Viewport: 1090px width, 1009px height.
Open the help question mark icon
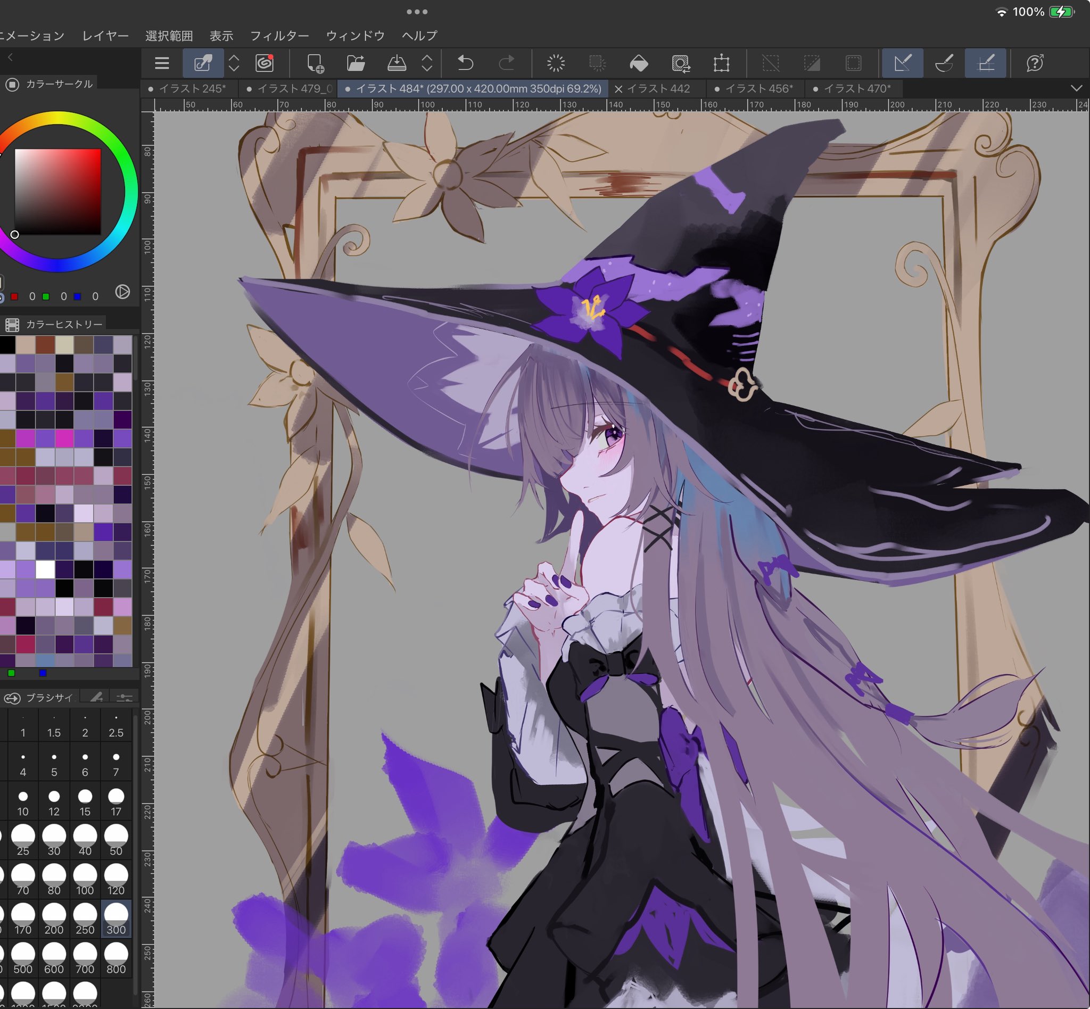pos(1035,63)
